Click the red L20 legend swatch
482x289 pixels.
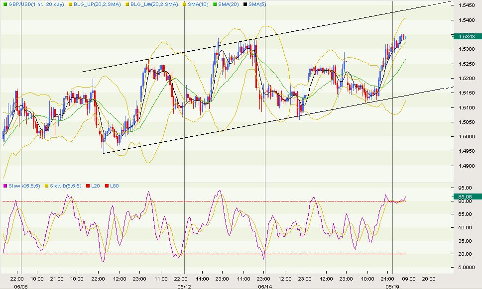(88, 186)
